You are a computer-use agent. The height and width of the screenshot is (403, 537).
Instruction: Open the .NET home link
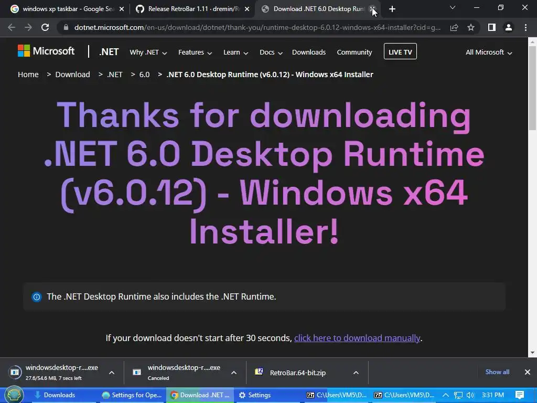(109, 52)
